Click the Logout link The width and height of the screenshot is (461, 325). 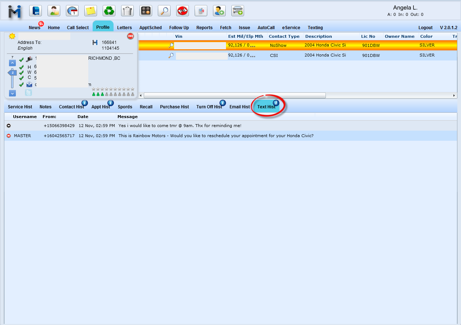425,28
